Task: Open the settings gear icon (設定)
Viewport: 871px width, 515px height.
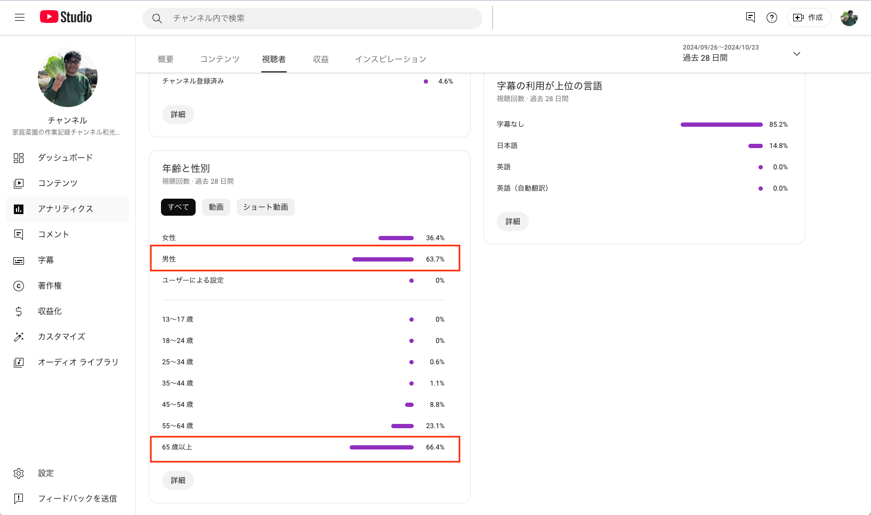Action: (x=19, y=473)
